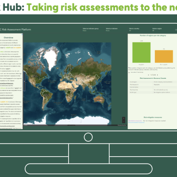Click the 'Mandatory measures' label
177x177 pixels.
(135, 121)
